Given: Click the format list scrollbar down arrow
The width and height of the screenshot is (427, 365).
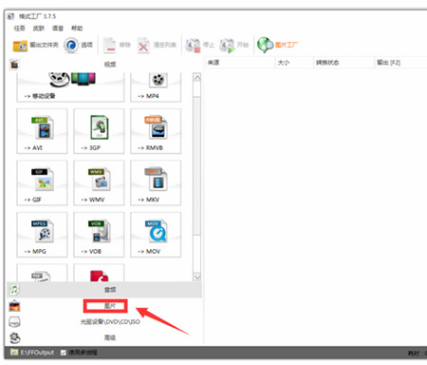Looking at the screenshot, I should click(x=196, y=277).
